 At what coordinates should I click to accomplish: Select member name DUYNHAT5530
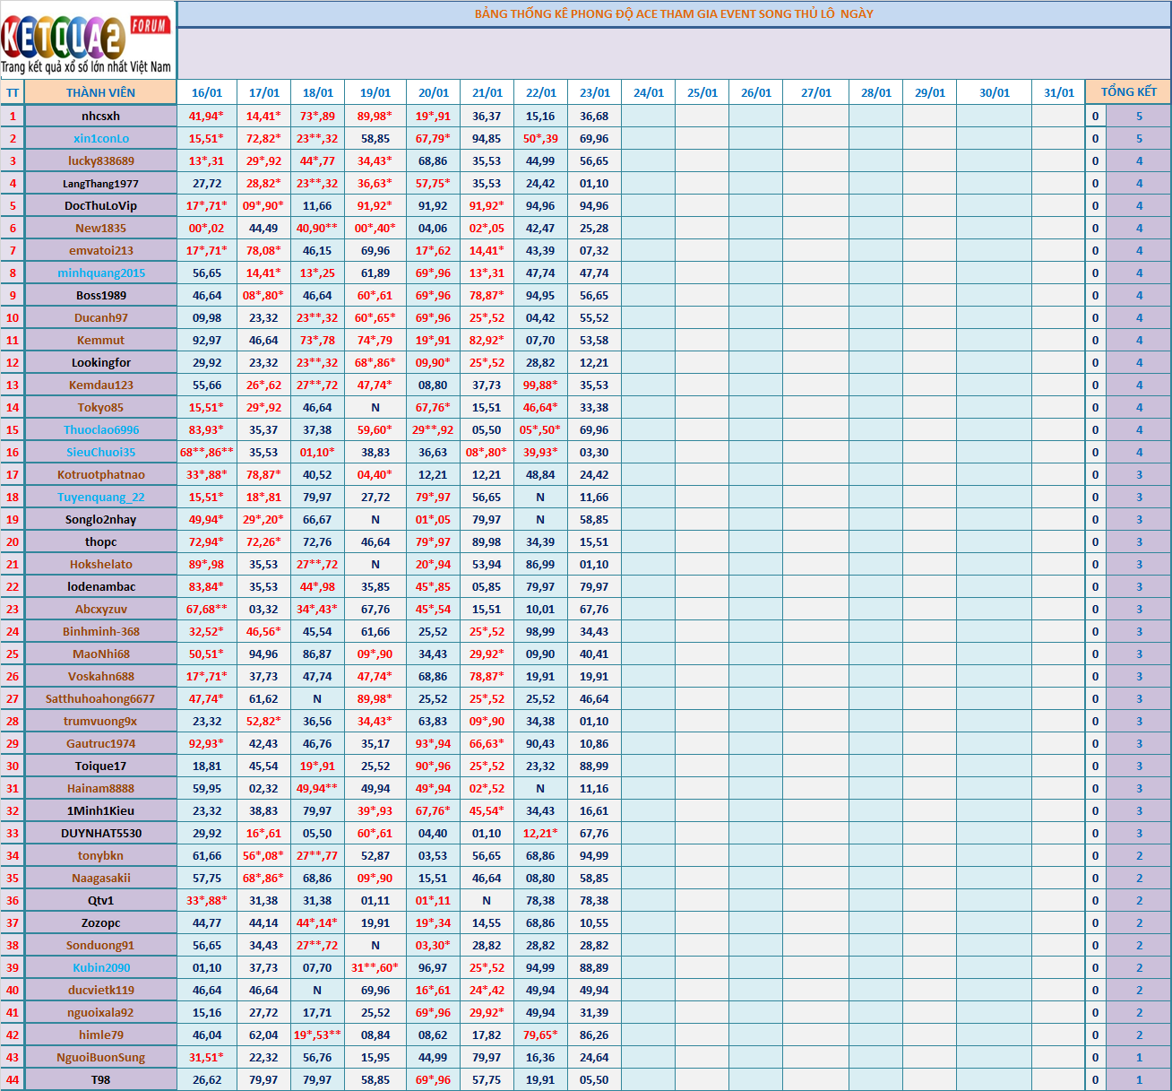100,833
